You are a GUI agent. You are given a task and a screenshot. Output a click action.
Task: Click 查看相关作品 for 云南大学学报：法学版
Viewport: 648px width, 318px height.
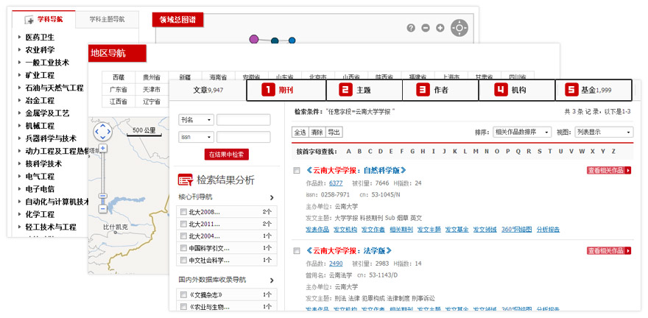coord(609,250)
